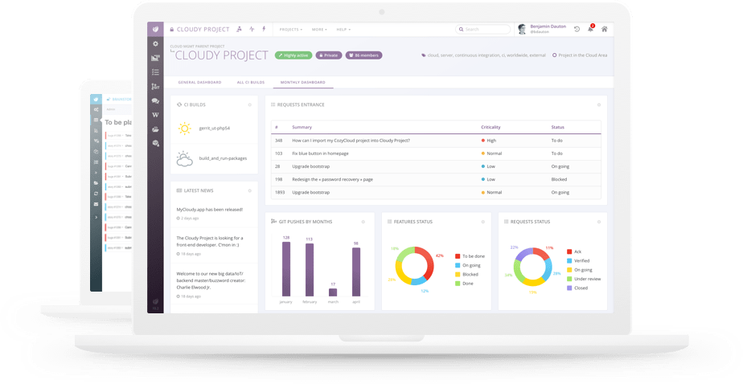Click the january bar in Git pushes chart

(286, 269)
